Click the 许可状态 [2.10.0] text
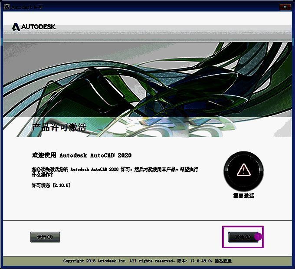Image resolution: width=295 pixels, height=269 pixels. pyautogui.click(x=51, y=185)
